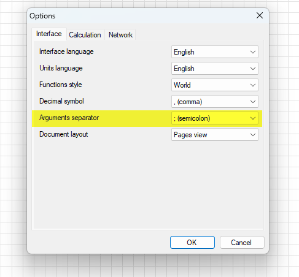Click the Interface language label text
Viewport: 299px width, 277px height.
tap(66, 51)
